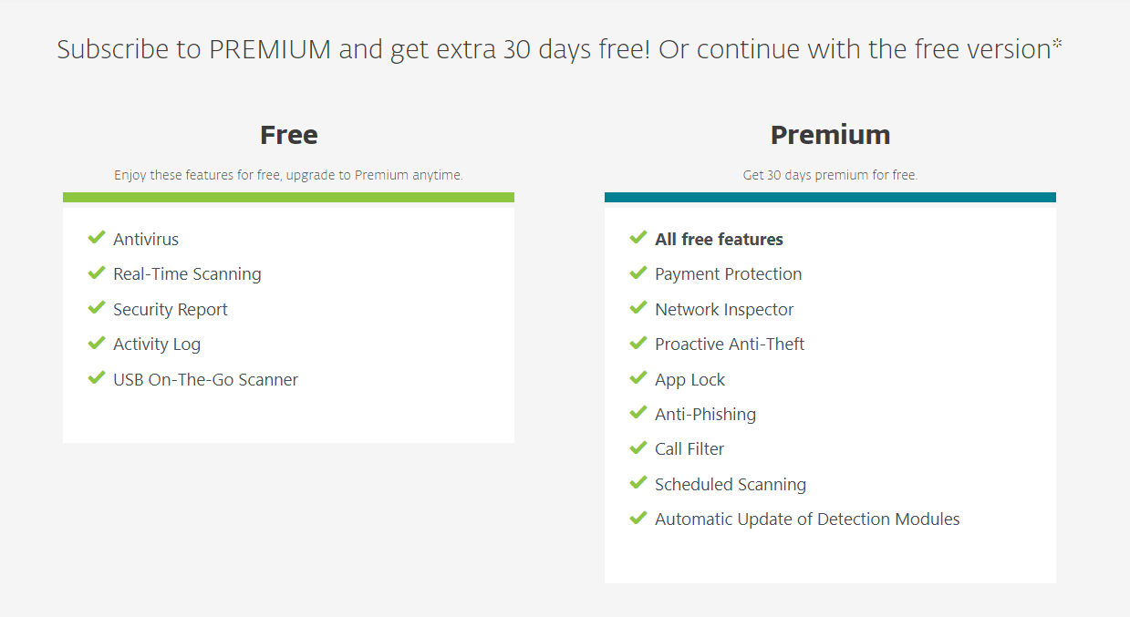Image resolution: width=1130 pixels, height=617 pixels.
Task: Click the Scheduled Scanning feature text
Action: (x=731, y=485)
